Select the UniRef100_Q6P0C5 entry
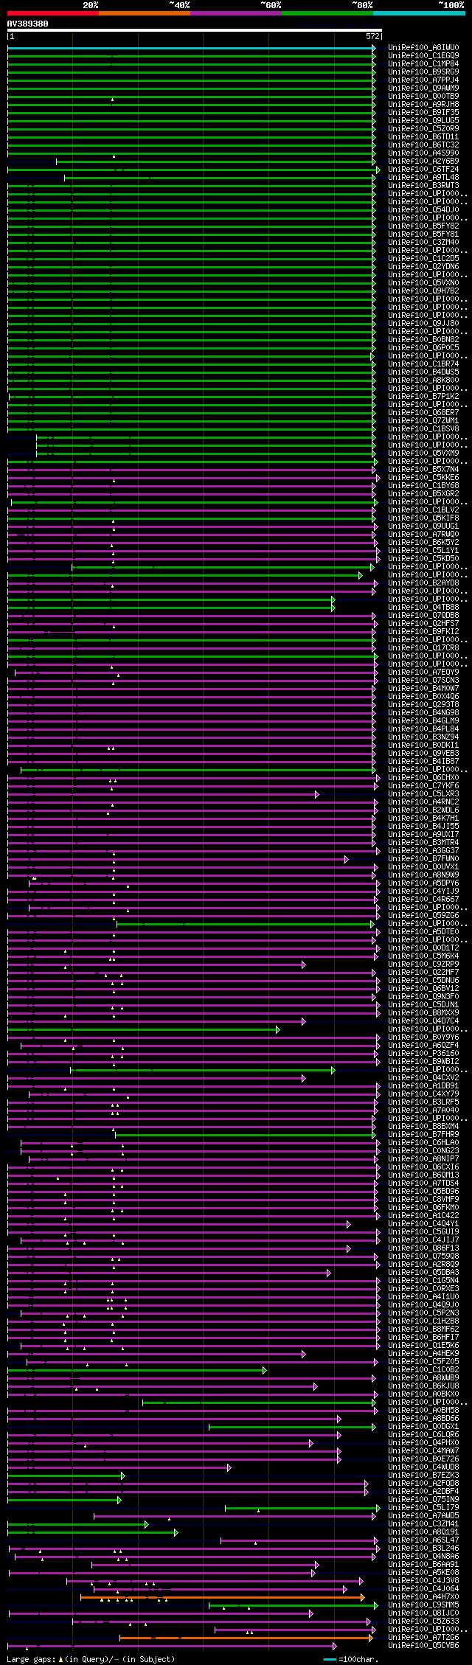The image size is (472, 1665). (423, 348)
